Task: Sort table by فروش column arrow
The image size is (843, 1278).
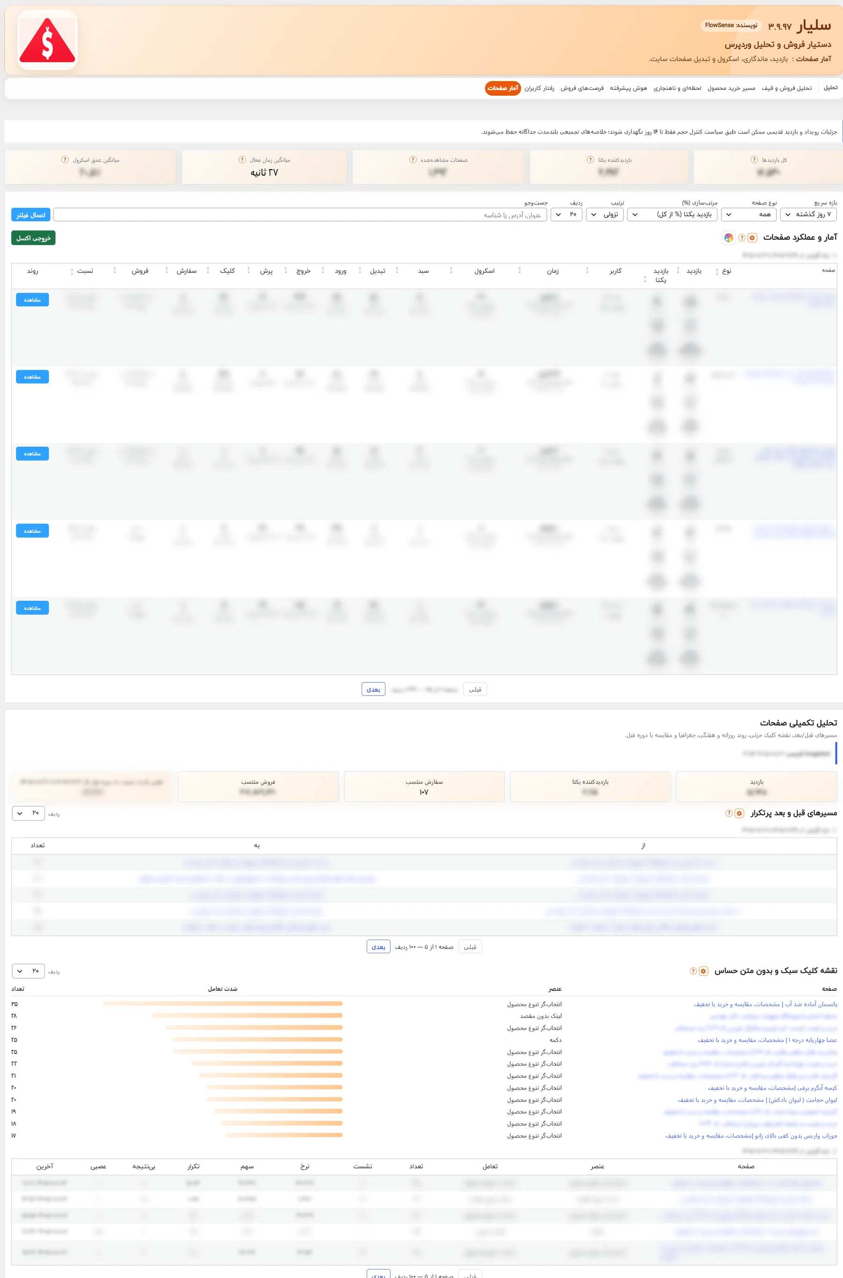Action: [x=115, y=270]
